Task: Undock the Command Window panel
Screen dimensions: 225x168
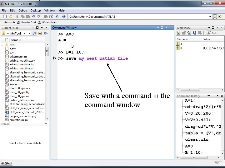Action: click(167, 27)
